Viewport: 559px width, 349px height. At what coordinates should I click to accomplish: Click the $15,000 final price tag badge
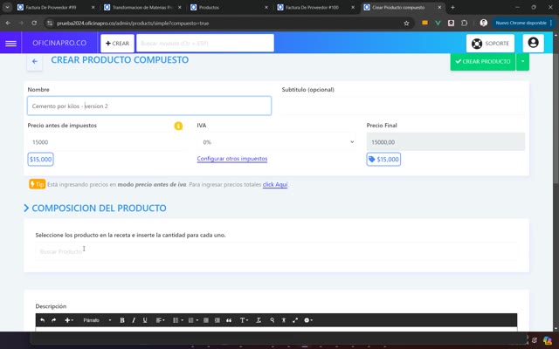[x=383, y=159]
